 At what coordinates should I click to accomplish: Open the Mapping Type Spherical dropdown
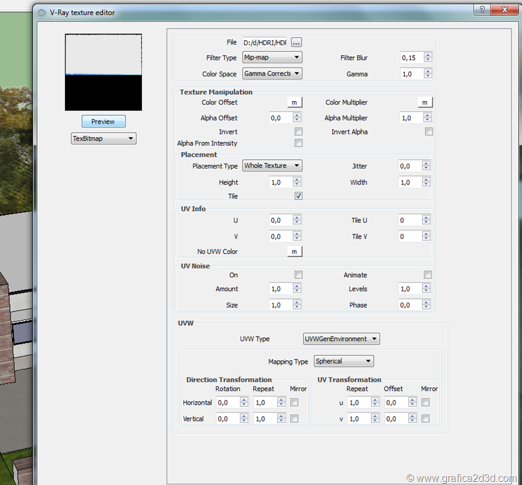[344, 362]
